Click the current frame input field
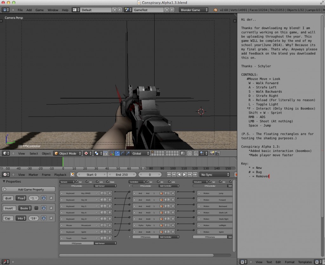This screenshot has height=265, width=325. (x=150, y=174)
